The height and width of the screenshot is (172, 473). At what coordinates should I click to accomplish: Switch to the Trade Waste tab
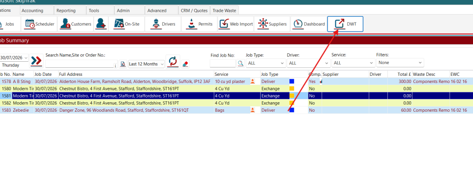point(224,10)
